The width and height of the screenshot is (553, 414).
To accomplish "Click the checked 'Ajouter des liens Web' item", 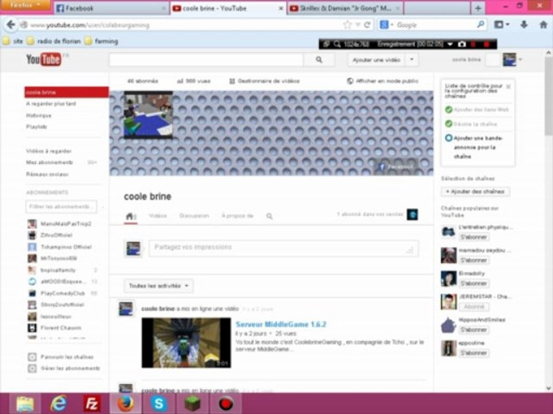I will [477, 109].
